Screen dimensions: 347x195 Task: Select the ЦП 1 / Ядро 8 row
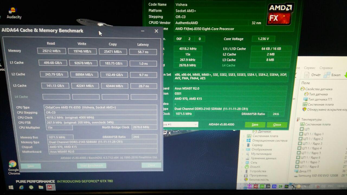[x=307, y=166]
